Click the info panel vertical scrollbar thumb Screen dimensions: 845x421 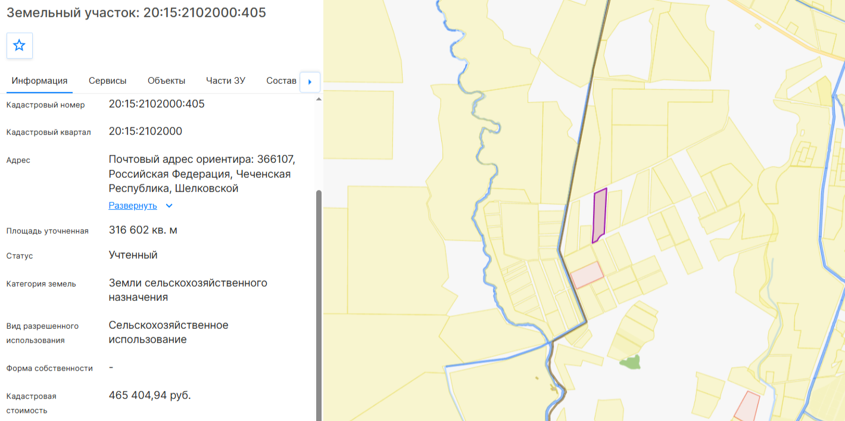coord(319,303)
